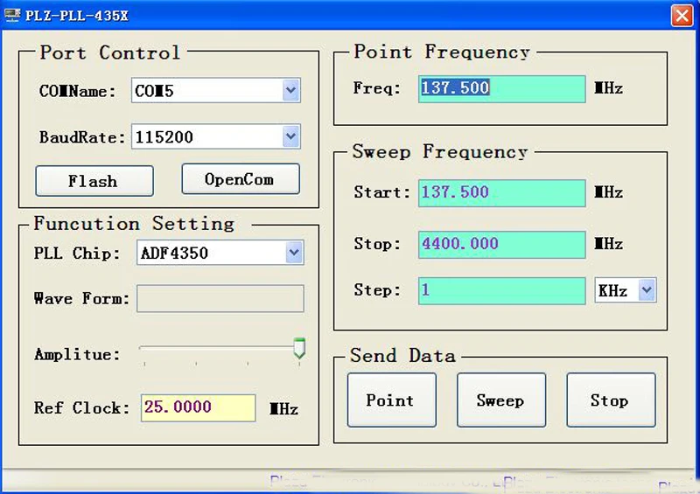Click the Sweep Start frequency field

pyautogui.click(x=501, y=192)
